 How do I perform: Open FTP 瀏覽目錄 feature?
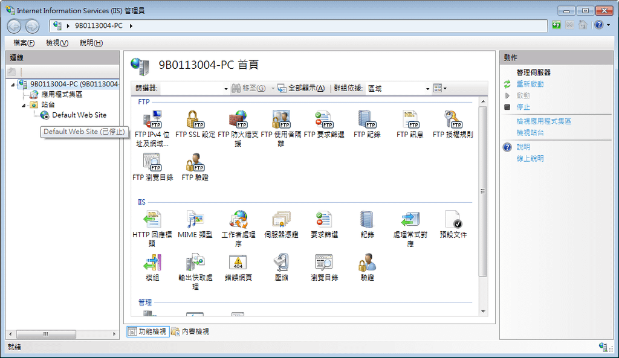pyautogui.click(x=152, y=167)
